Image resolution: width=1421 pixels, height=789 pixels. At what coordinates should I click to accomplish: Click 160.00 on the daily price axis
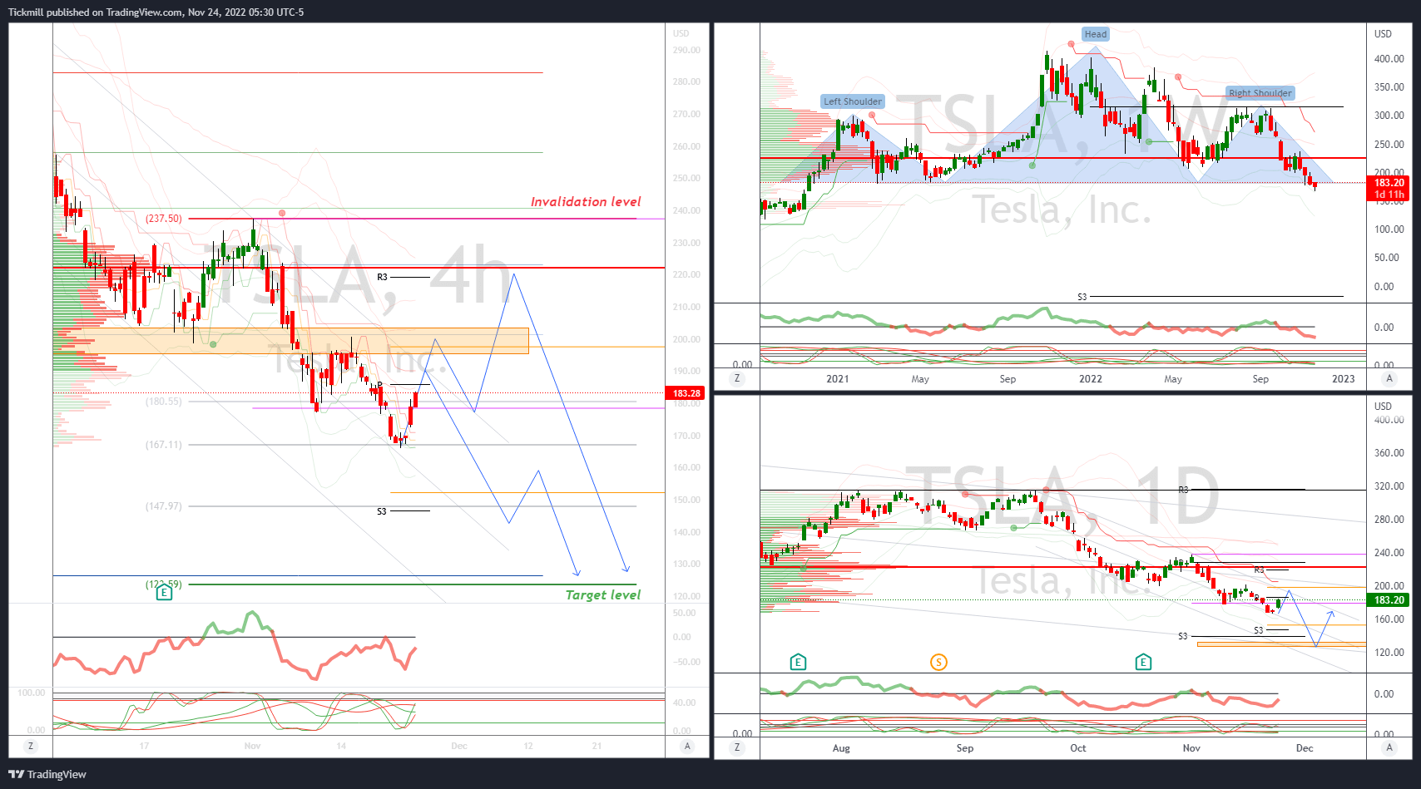pos(1389,619)
